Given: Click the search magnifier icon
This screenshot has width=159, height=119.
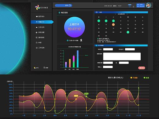Looking at the screenshot, I should click(x=70, y=5).
